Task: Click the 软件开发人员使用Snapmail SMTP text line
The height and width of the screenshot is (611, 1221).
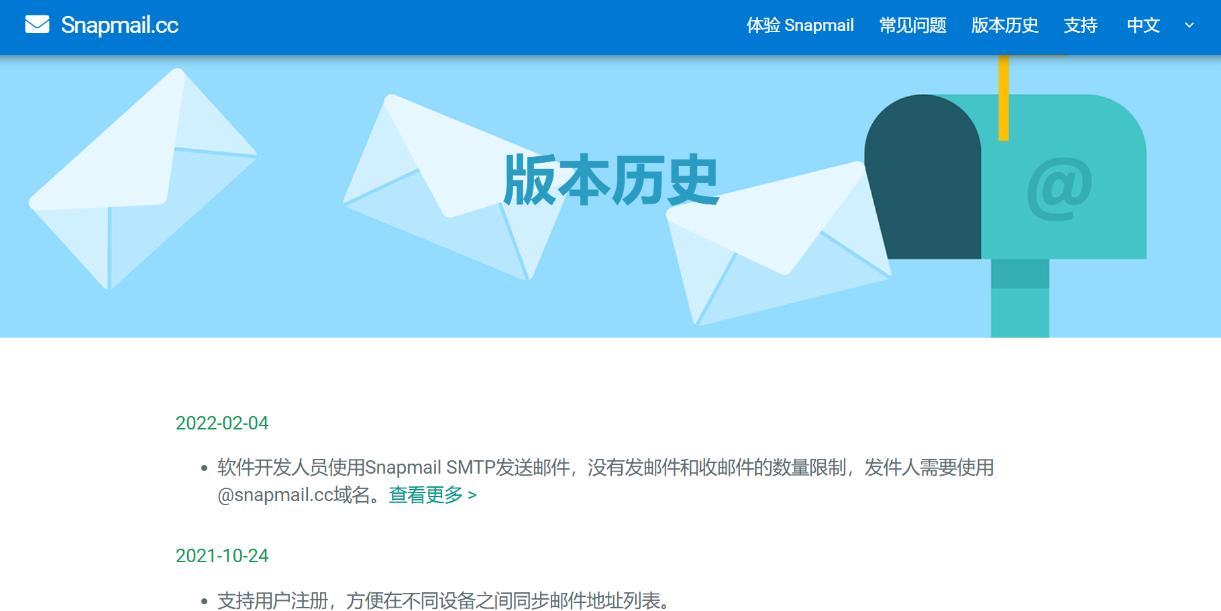Action: tap(605, 467)
